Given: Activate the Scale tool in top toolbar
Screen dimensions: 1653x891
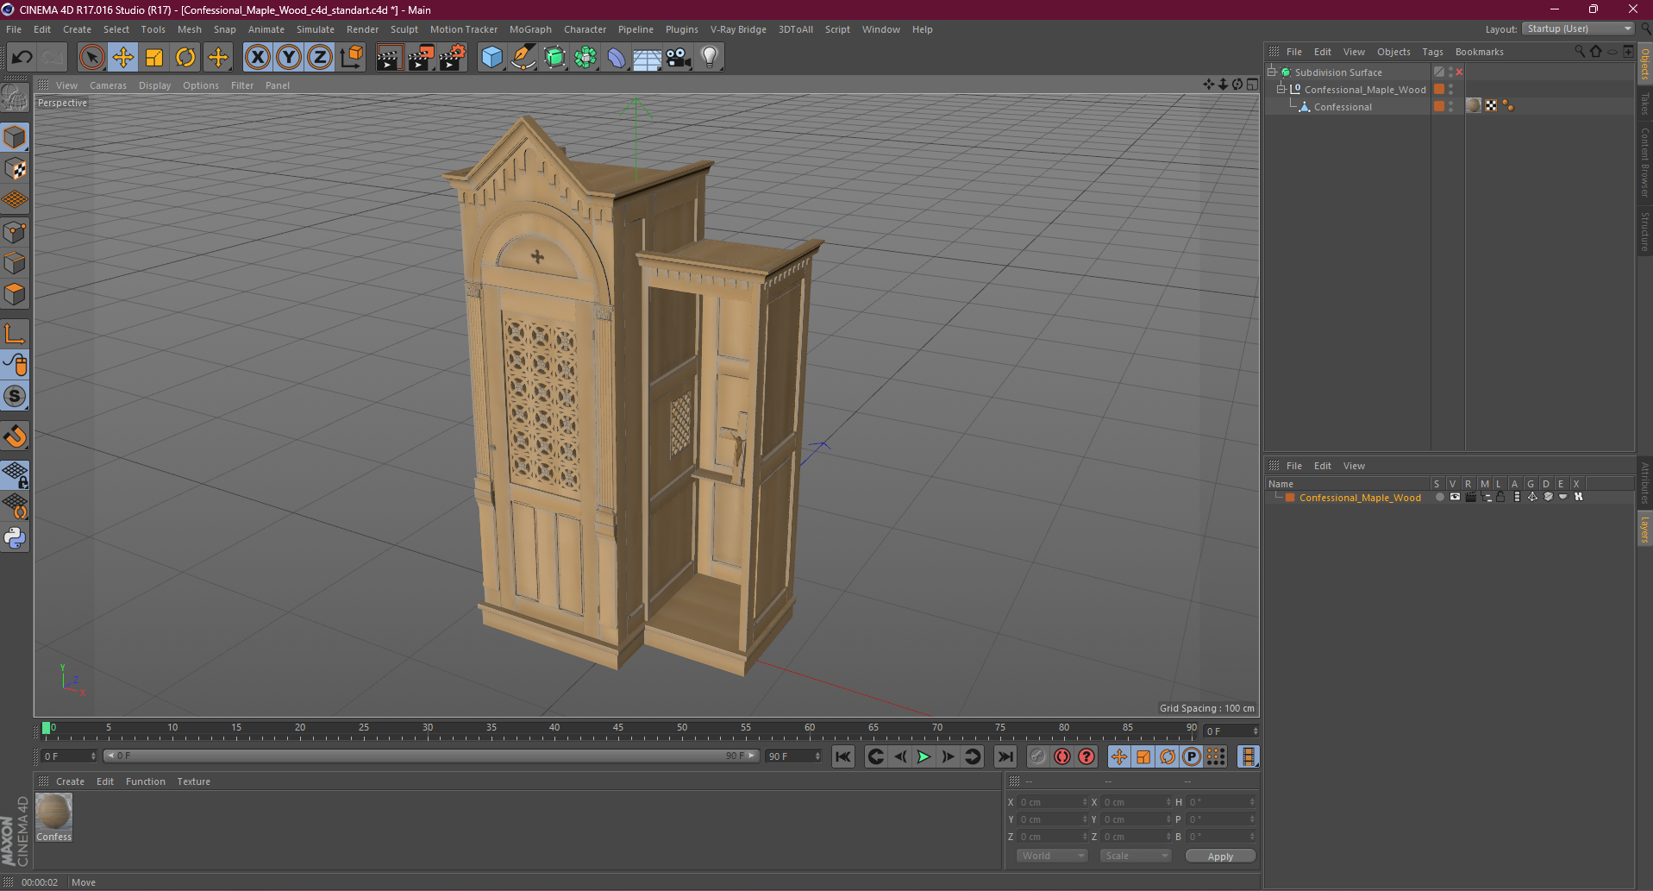Looking at the screenshot, I should [154, 57].
